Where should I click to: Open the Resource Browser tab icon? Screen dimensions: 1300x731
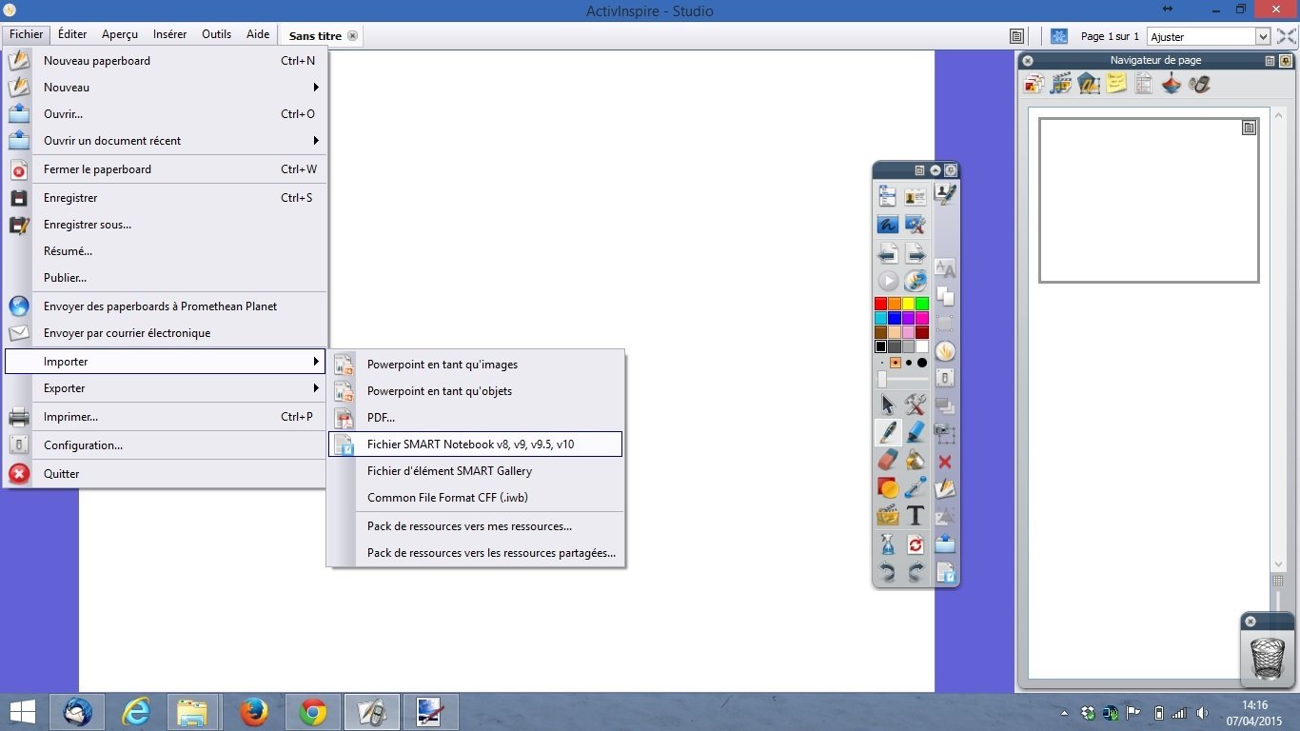pyautogui.click(x=1061, y=84)
